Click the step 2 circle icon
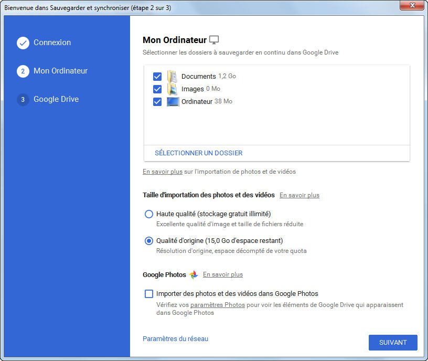 coord(23,71)
